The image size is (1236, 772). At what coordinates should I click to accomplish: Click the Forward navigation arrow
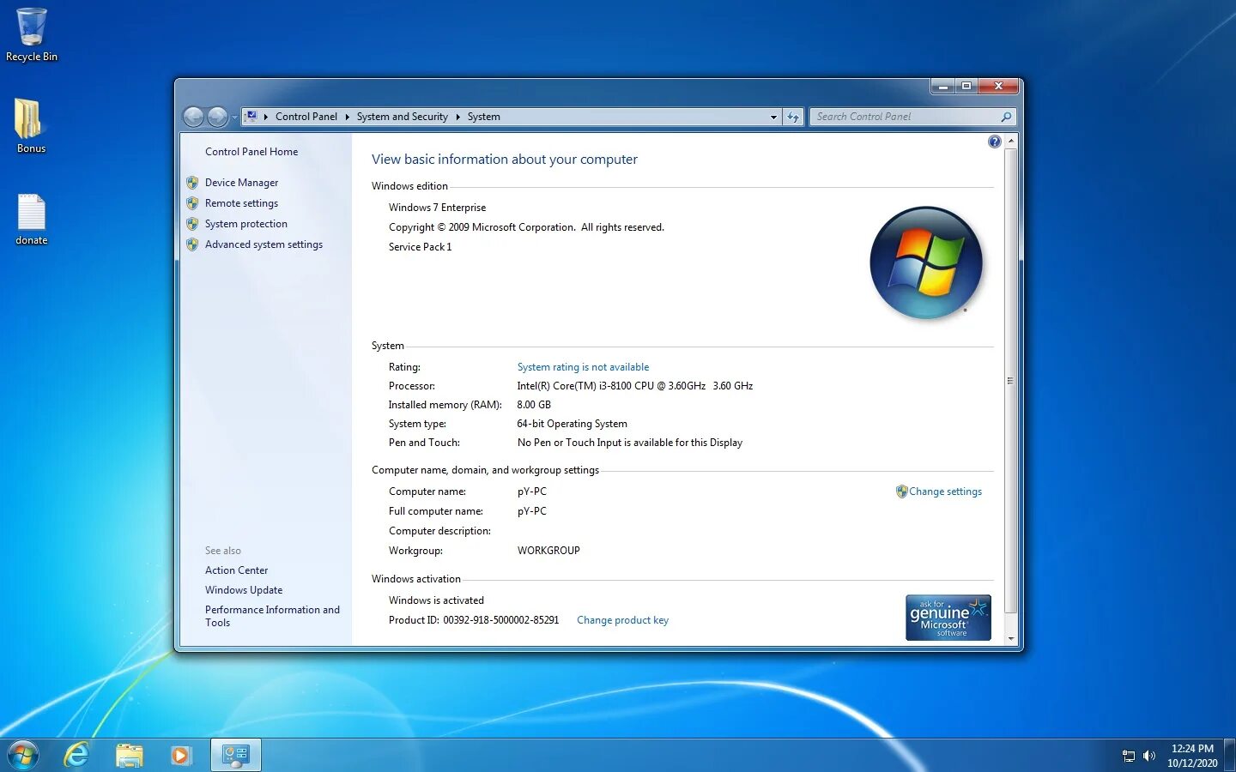pos(218,117)
